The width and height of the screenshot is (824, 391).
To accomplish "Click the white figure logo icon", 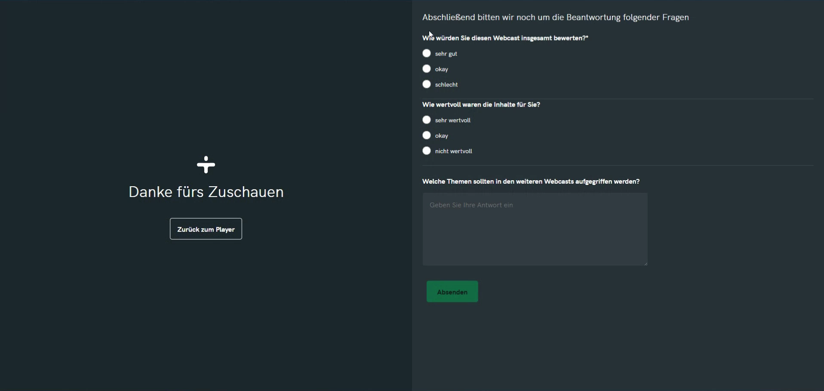I will click(x=206, y=165).
